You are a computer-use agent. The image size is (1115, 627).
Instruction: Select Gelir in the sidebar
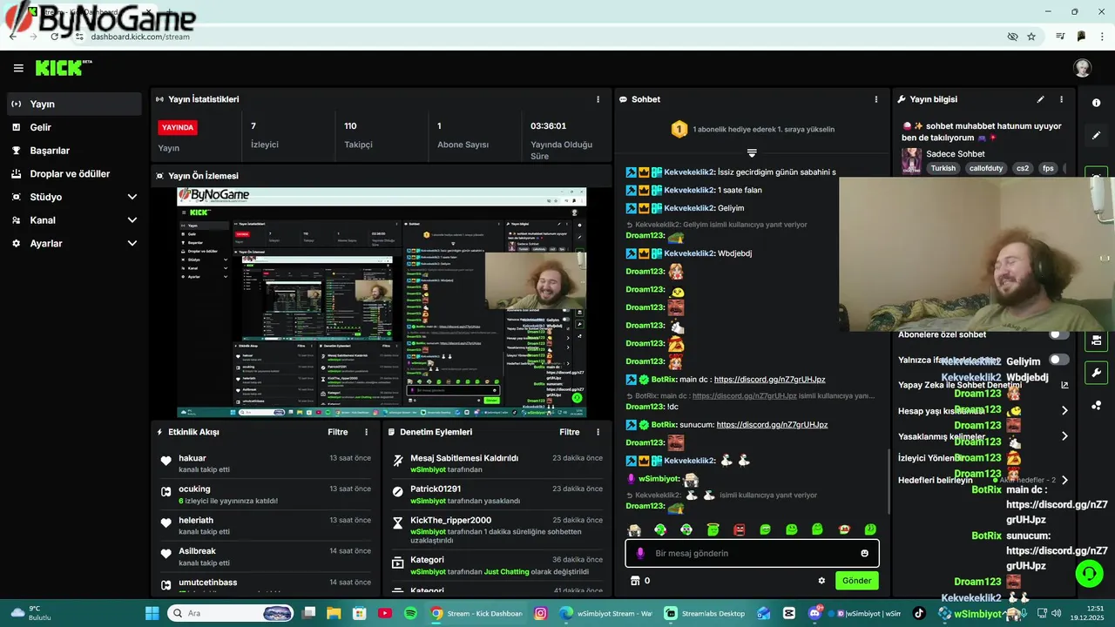(x=74, y=127)
